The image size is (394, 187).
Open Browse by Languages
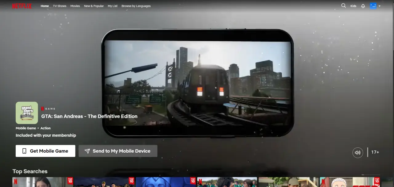[136, 6]
